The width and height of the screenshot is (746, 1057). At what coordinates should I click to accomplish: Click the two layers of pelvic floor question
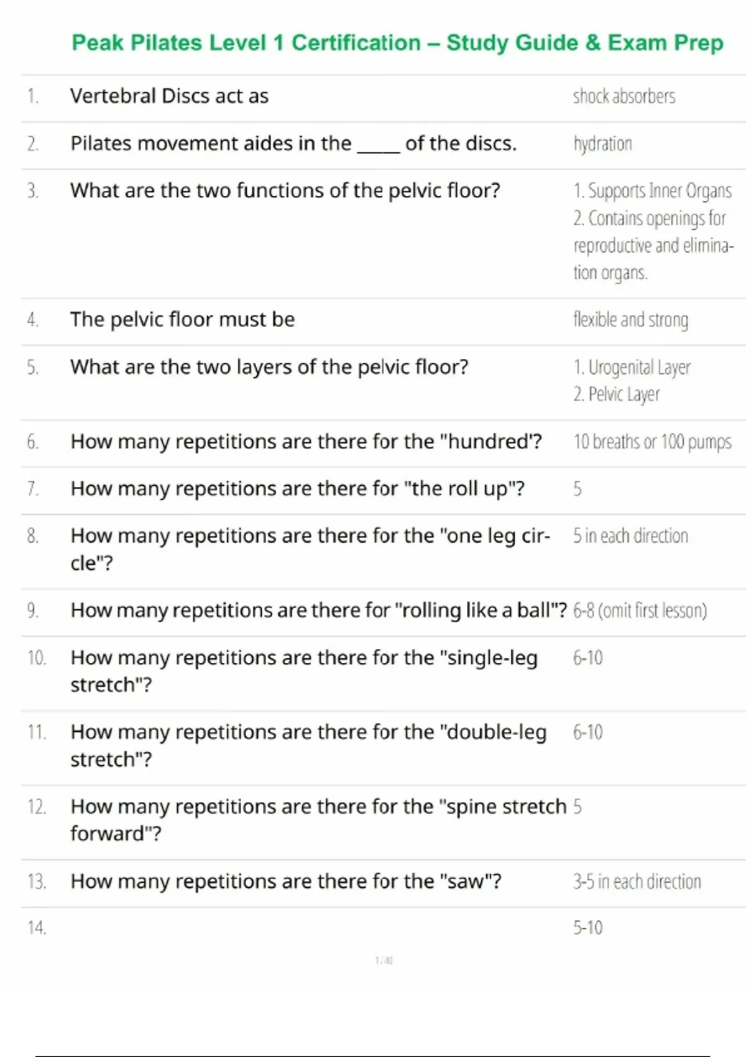pos(269,367)
